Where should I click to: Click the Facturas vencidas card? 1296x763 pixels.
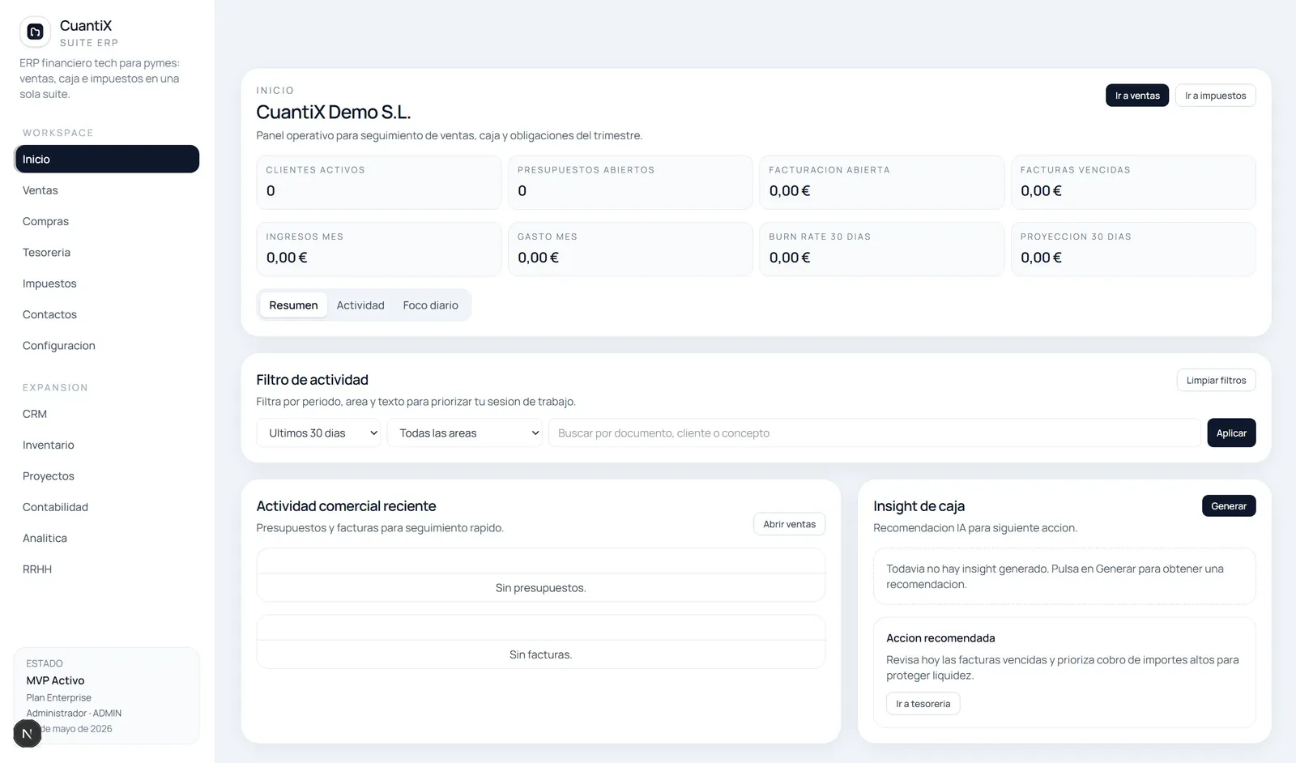[x=1133, y=182]
